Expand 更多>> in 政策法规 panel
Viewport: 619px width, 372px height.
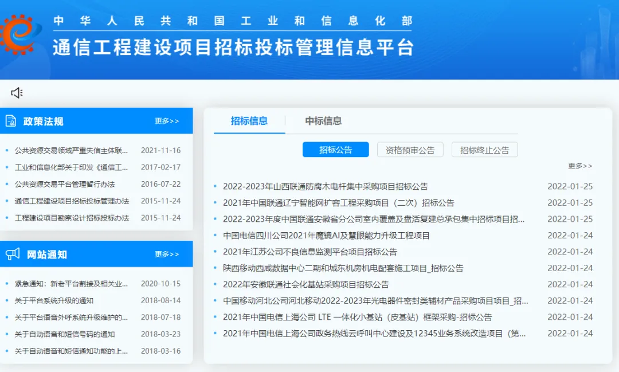[x=167, y=121]
